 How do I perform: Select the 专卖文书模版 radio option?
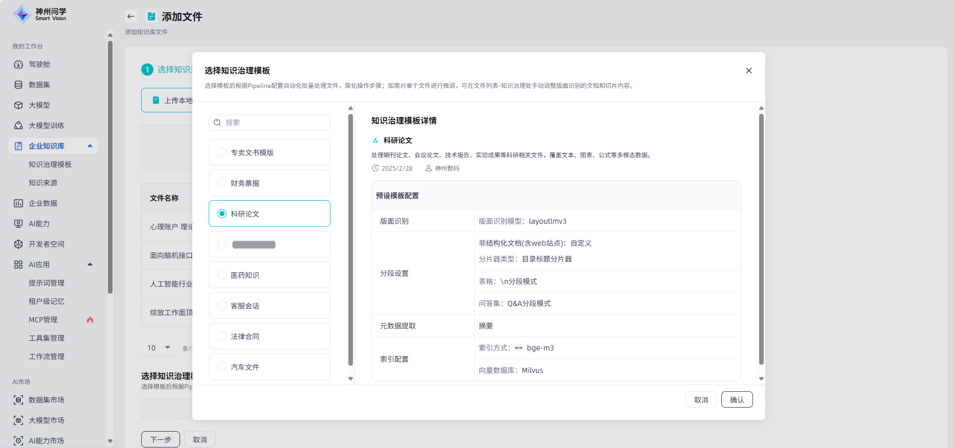[222, 152]
